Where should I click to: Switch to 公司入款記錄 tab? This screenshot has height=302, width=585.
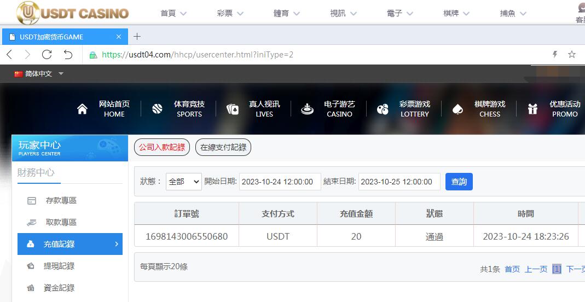[162, 147]
